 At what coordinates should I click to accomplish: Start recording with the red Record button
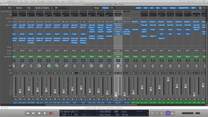[x=50, y=113]
